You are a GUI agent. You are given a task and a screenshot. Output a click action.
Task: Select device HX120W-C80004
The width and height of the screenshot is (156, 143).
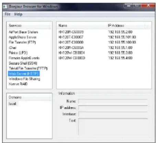coord(71,53)
